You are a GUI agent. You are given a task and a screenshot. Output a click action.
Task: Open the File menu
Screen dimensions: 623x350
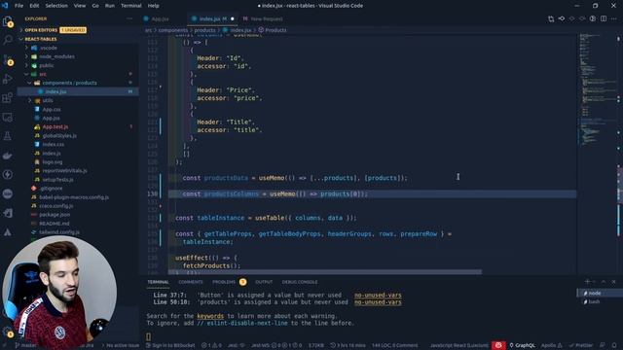[x=18, y=6]
